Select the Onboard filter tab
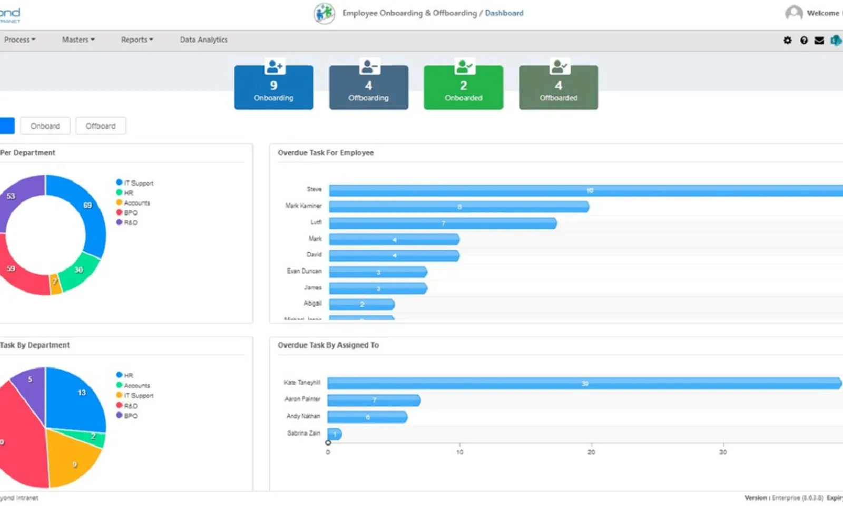The width and height of the screenshot is (843, 527). (45, 126)
